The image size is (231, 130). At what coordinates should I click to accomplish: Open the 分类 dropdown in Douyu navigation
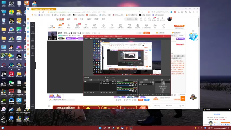(82, 19)
